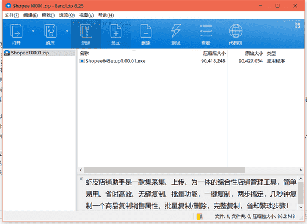The height and width of the screenshot is (224, 307).
Task: Open the archive with the 打开 toolbar icon
Action: pyautogui.click(x=16, y=34)
